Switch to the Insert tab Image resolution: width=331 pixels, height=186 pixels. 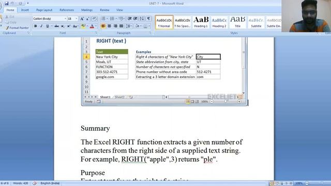click(25, 10)
